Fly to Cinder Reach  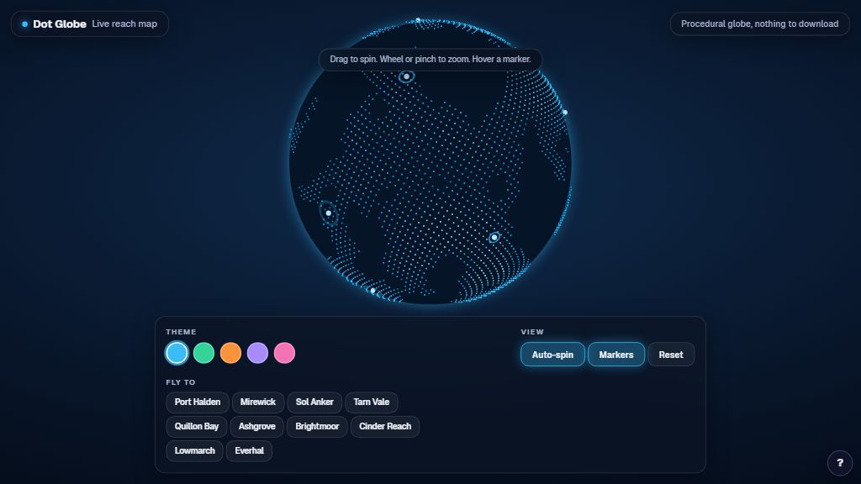coord(385,426)
